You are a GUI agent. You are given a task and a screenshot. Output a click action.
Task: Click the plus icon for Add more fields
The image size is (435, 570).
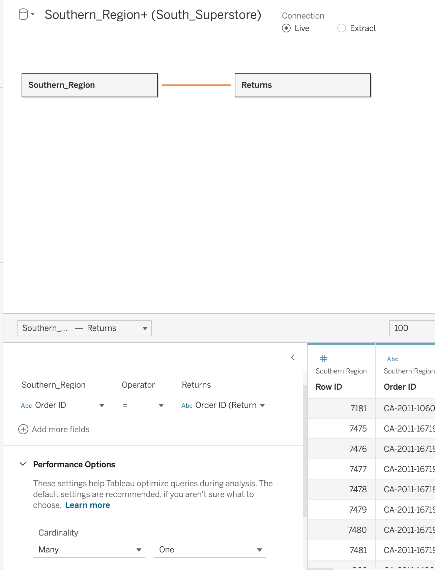23,429
